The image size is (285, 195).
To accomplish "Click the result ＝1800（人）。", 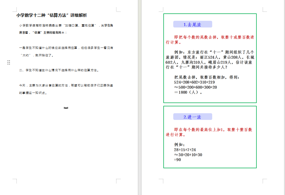I will click(x=188, y=92).
